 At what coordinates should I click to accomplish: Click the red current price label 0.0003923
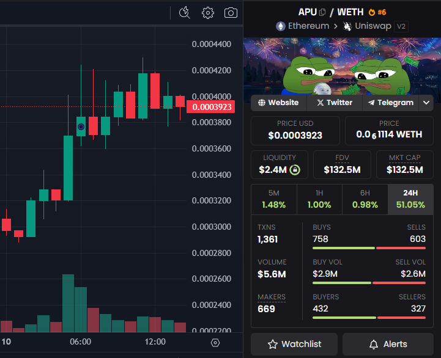coord(210,107)
